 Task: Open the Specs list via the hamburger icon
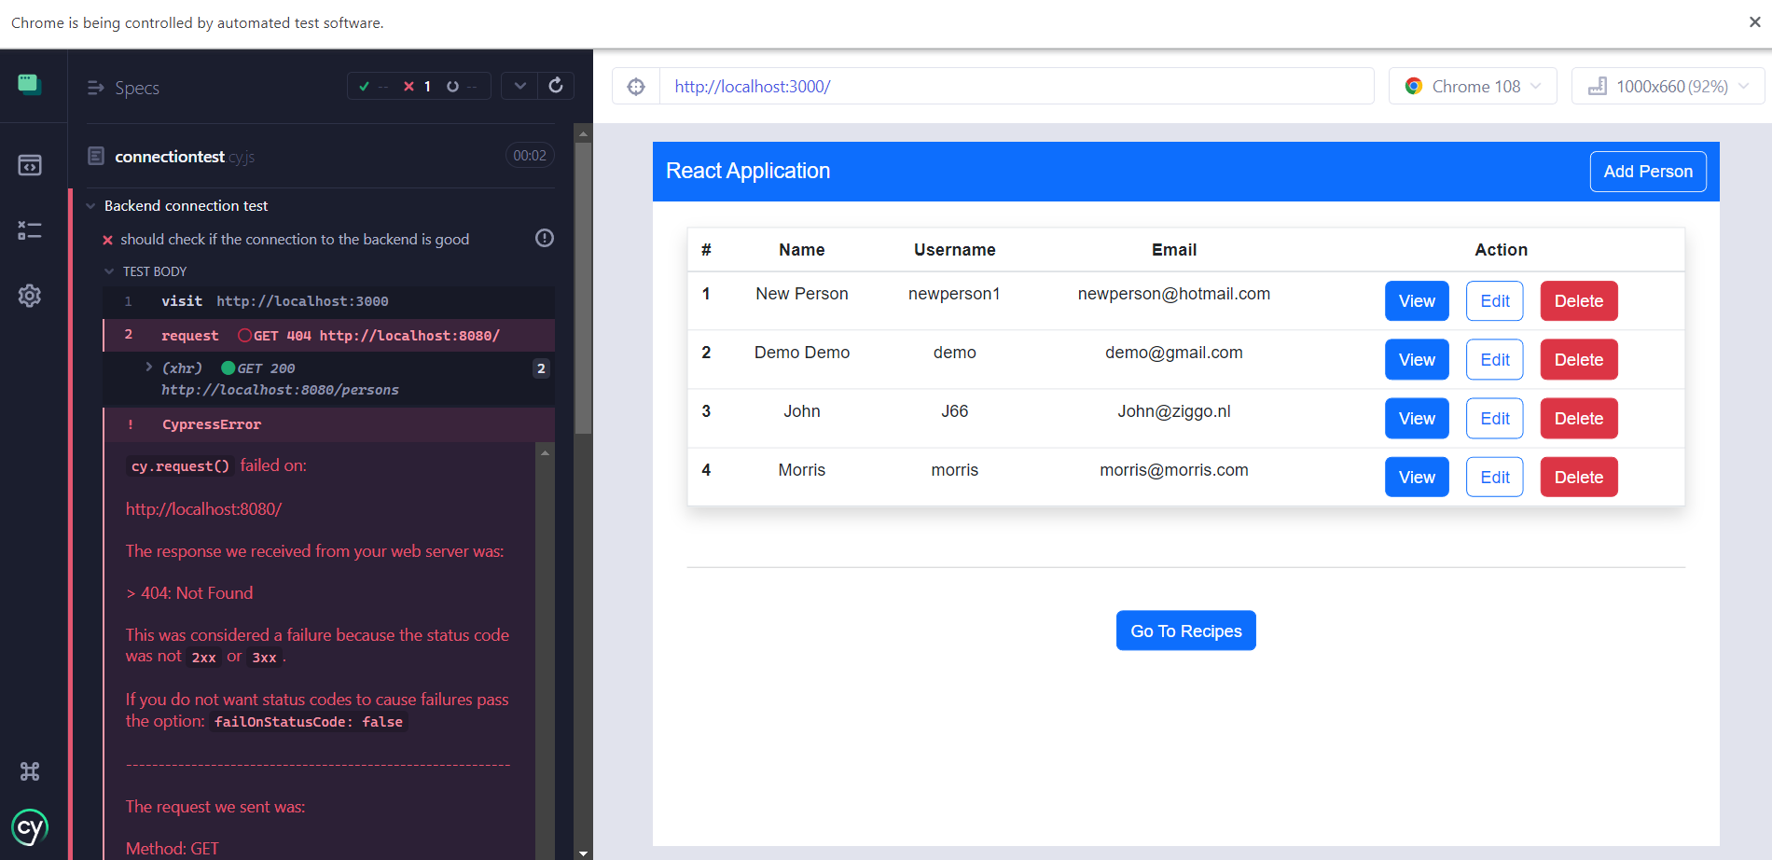pyautogui.click(x=95, y=88)
